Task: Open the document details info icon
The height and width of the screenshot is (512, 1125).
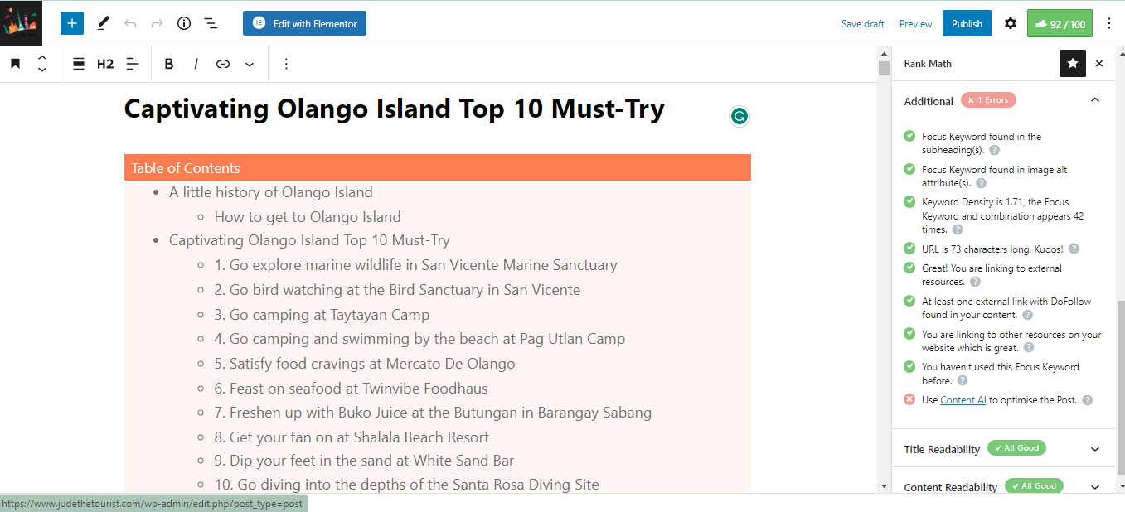Action: click(x=184, y=23)
